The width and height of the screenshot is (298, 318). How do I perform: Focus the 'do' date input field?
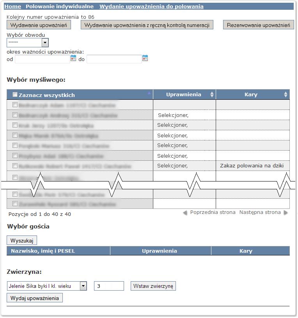tap(114, 59)
